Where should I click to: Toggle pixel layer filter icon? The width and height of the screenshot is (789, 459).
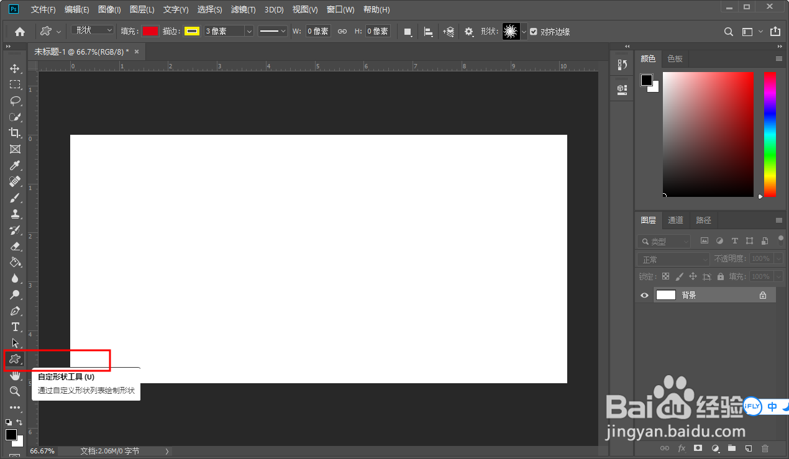tap(705, 241)
